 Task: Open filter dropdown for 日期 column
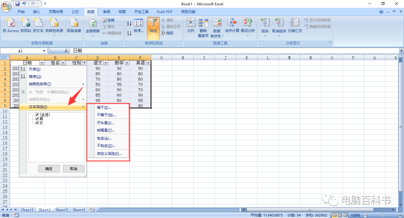[42, 63]
